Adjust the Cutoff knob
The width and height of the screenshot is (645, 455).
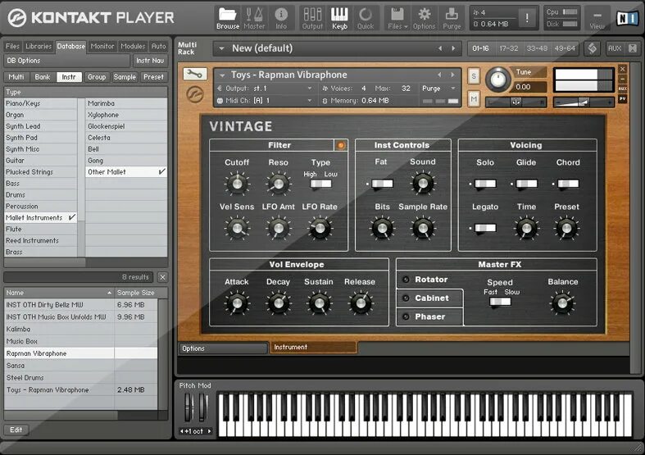coord(237,184)
